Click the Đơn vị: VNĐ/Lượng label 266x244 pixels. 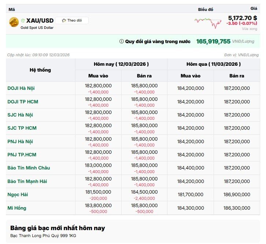click(x=241, y=55)
